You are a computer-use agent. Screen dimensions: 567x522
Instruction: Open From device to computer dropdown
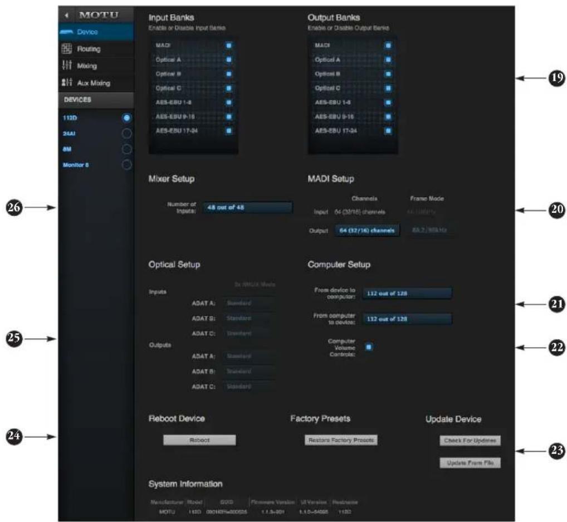(407, 294)
